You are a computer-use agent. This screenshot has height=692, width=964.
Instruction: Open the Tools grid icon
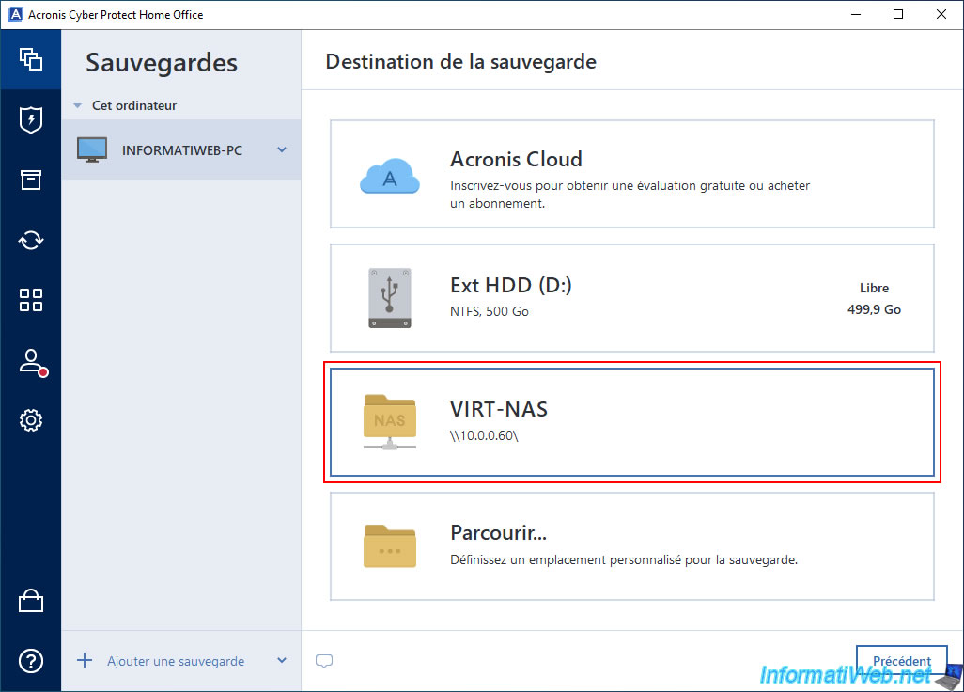[31, 300]
